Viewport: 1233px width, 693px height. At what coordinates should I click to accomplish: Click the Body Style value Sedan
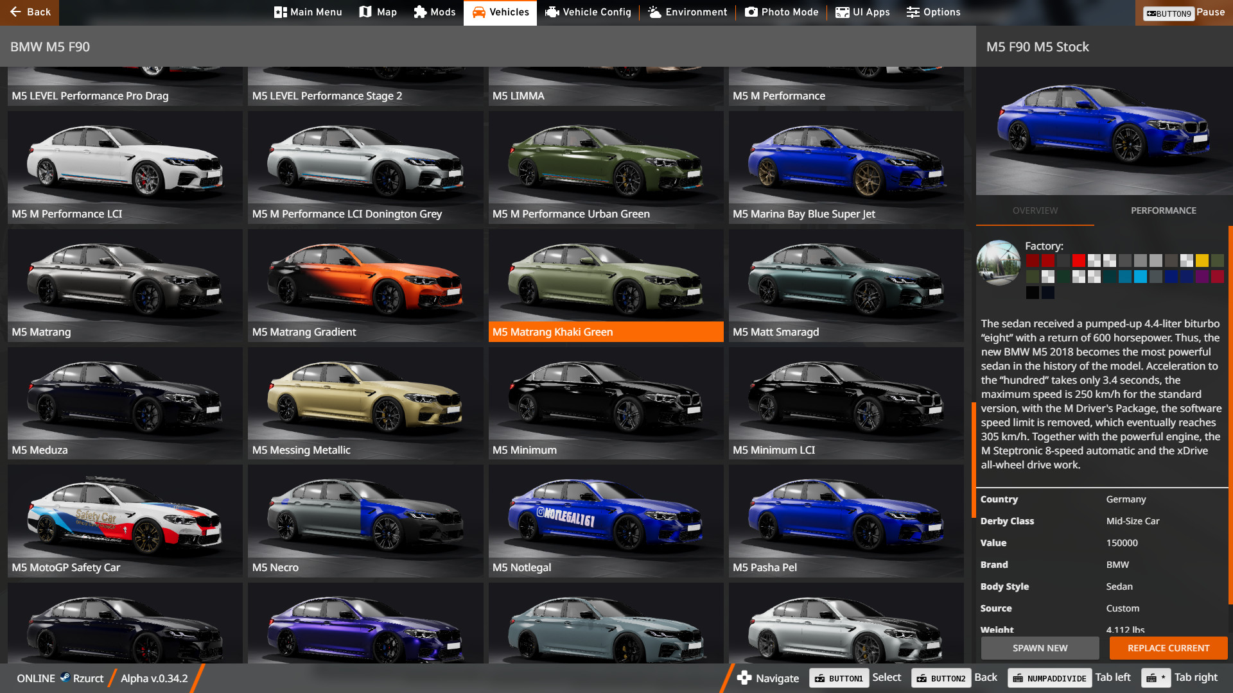click(1119, 586)
